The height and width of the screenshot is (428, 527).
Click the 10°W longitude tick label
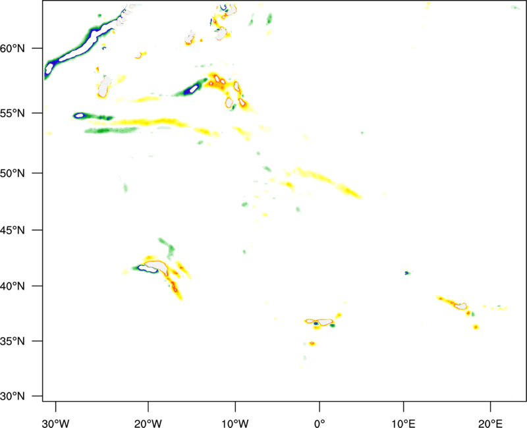click(x=235, y=415)
